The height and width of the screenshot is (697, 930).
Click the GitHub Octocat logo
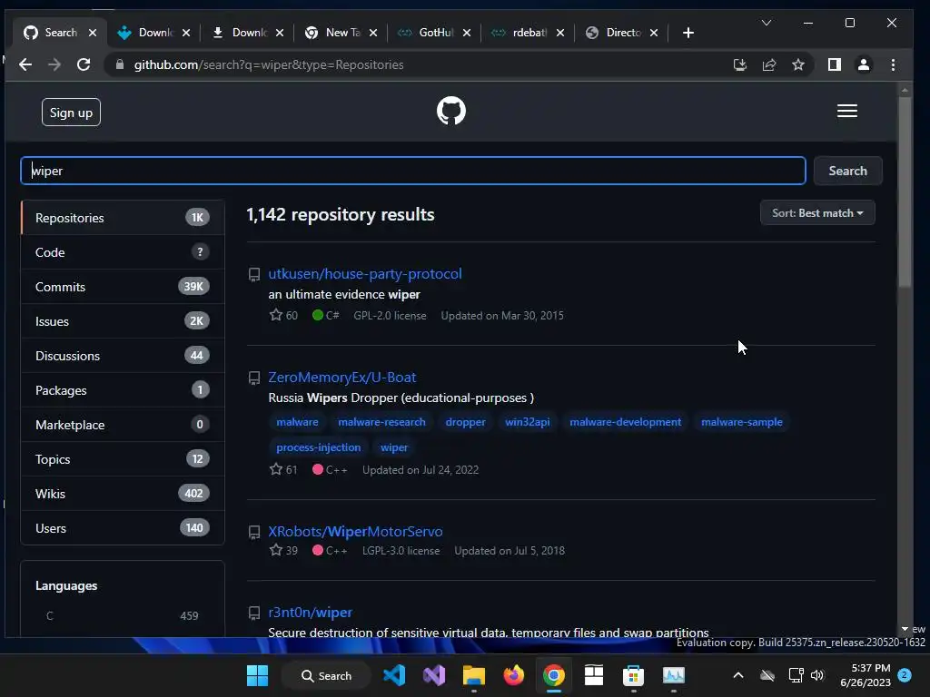[x=450, y=111]
